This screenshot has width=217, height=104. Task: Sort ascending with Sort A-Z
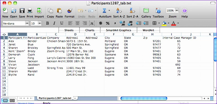pyautogui.click(x=119, y=11)
